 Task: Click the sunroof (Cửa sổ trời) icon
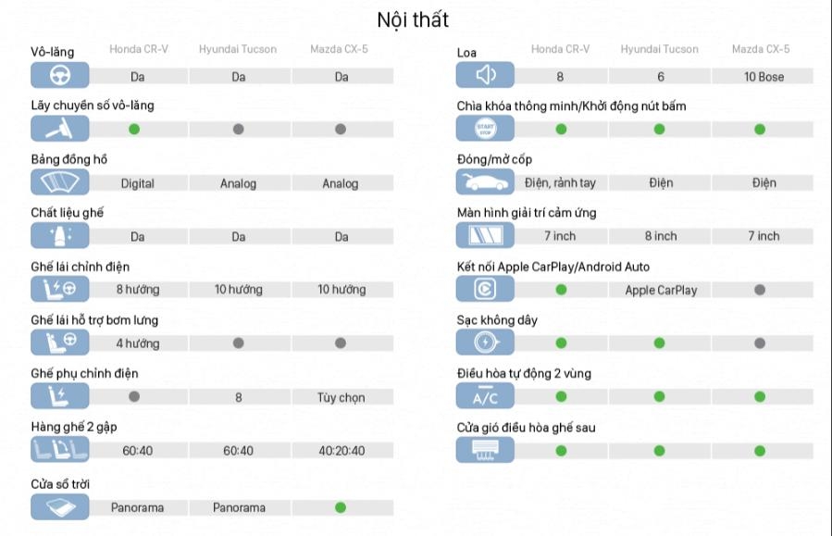[x=60, y=506]
